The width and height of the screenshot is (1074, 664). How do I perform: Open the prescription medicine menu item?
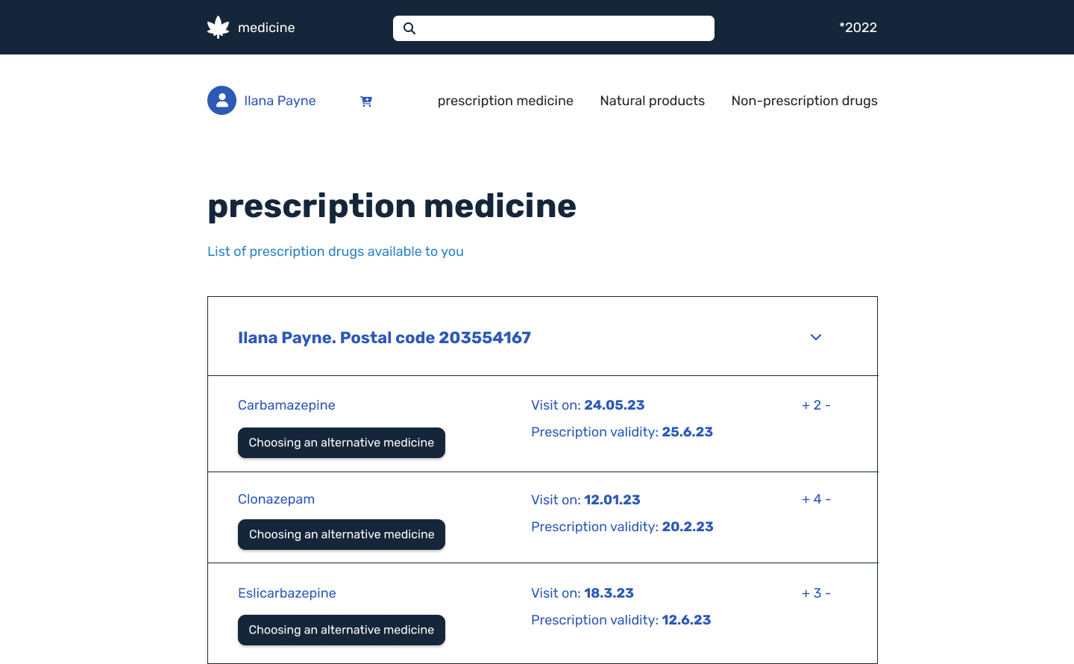[x=506, y=101]
